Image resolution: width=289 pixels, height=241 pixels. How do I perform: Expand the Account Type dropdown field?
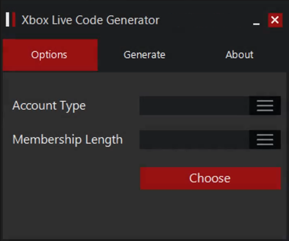(194, 106)
